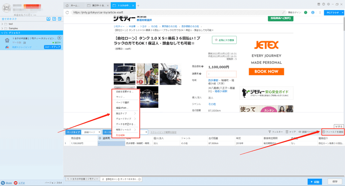
Task: Click the pencil edit icon in URL bar
Action: 283,12
